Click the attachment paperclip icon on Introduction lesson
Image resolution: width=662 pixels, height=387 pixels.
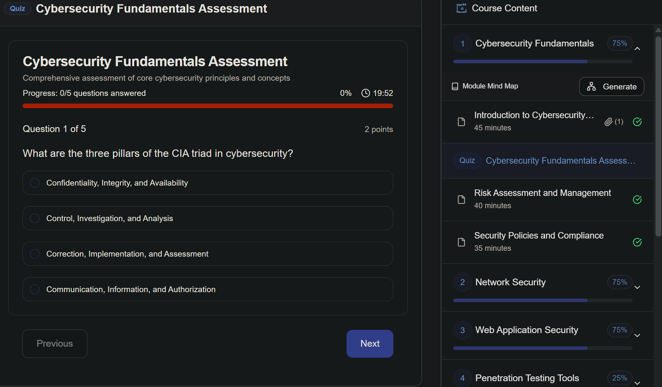pyautogui.click(x=608, y=122)
